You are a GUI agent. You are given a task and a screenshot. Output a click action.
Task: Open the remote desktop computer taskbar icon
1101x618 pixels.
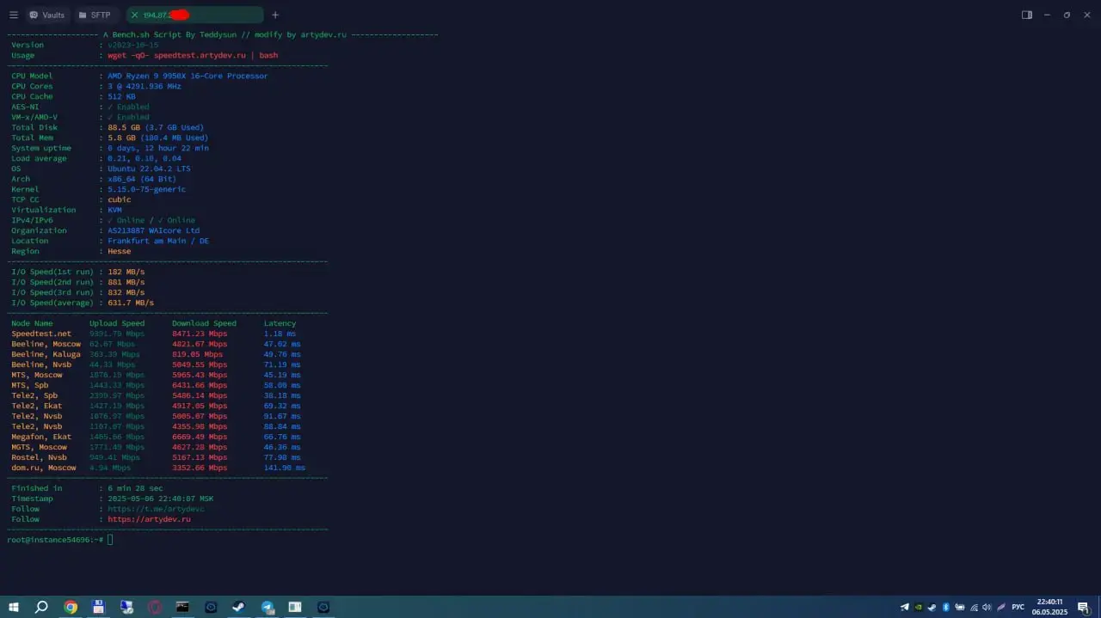pos(126,607)
